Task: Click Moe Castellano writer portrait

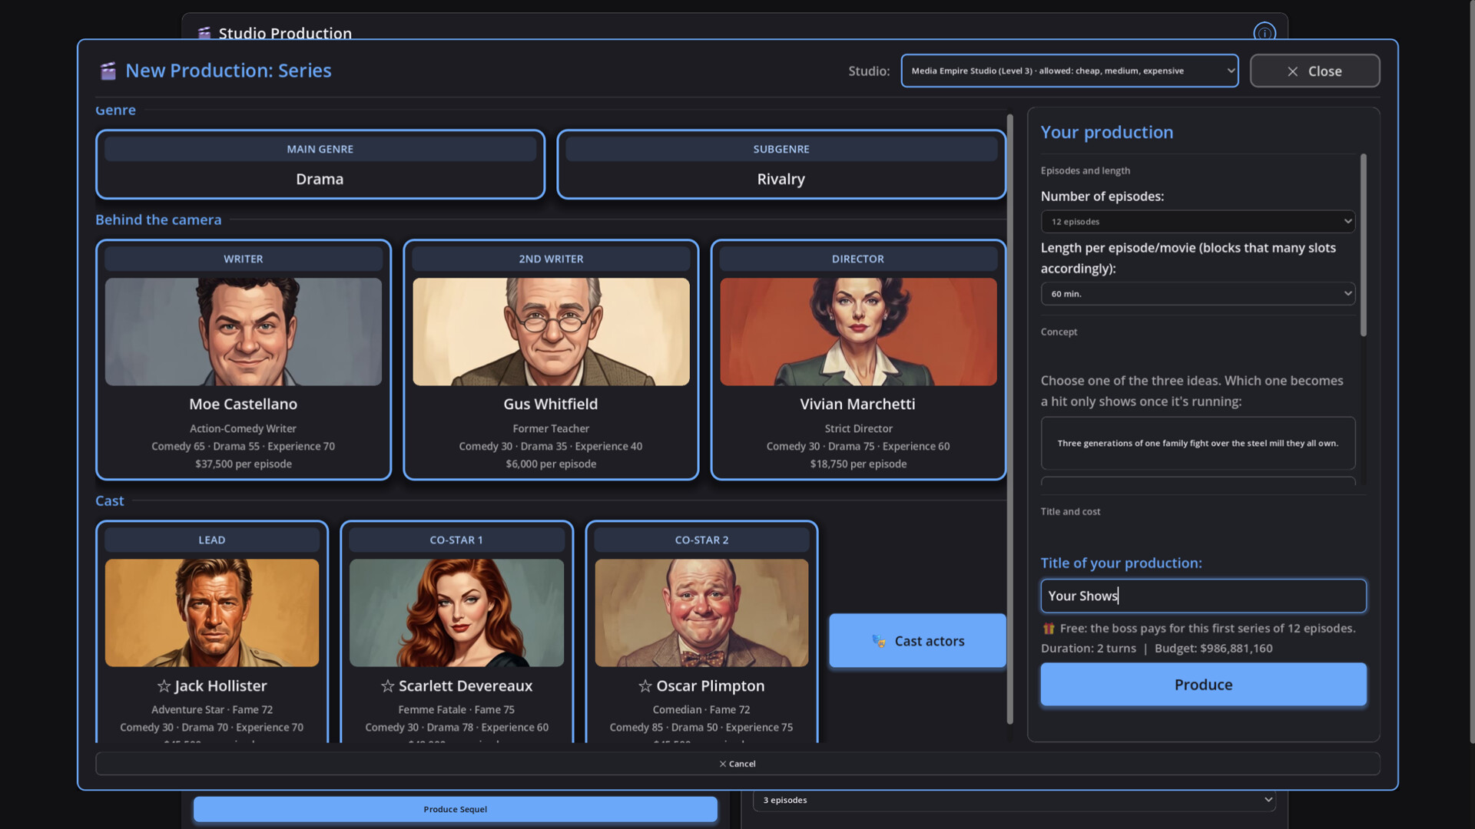Action: [244, 332]
